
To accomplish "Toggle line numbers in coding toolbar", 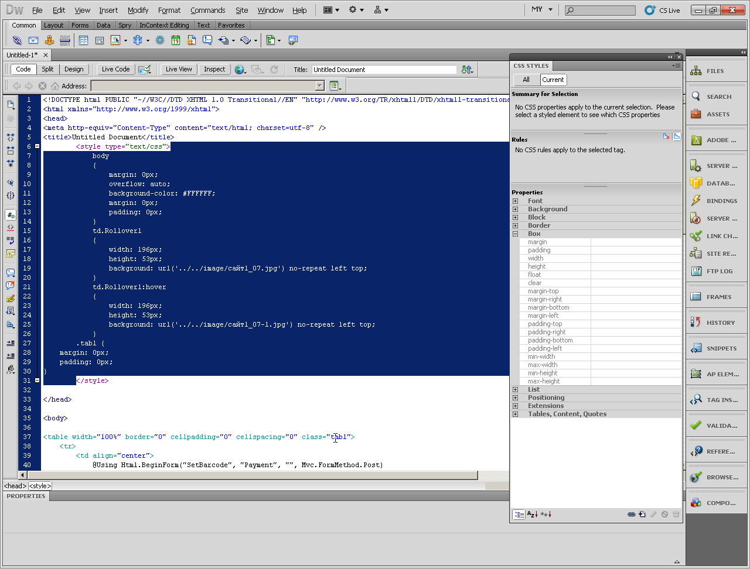I will [x=11, y=215].
